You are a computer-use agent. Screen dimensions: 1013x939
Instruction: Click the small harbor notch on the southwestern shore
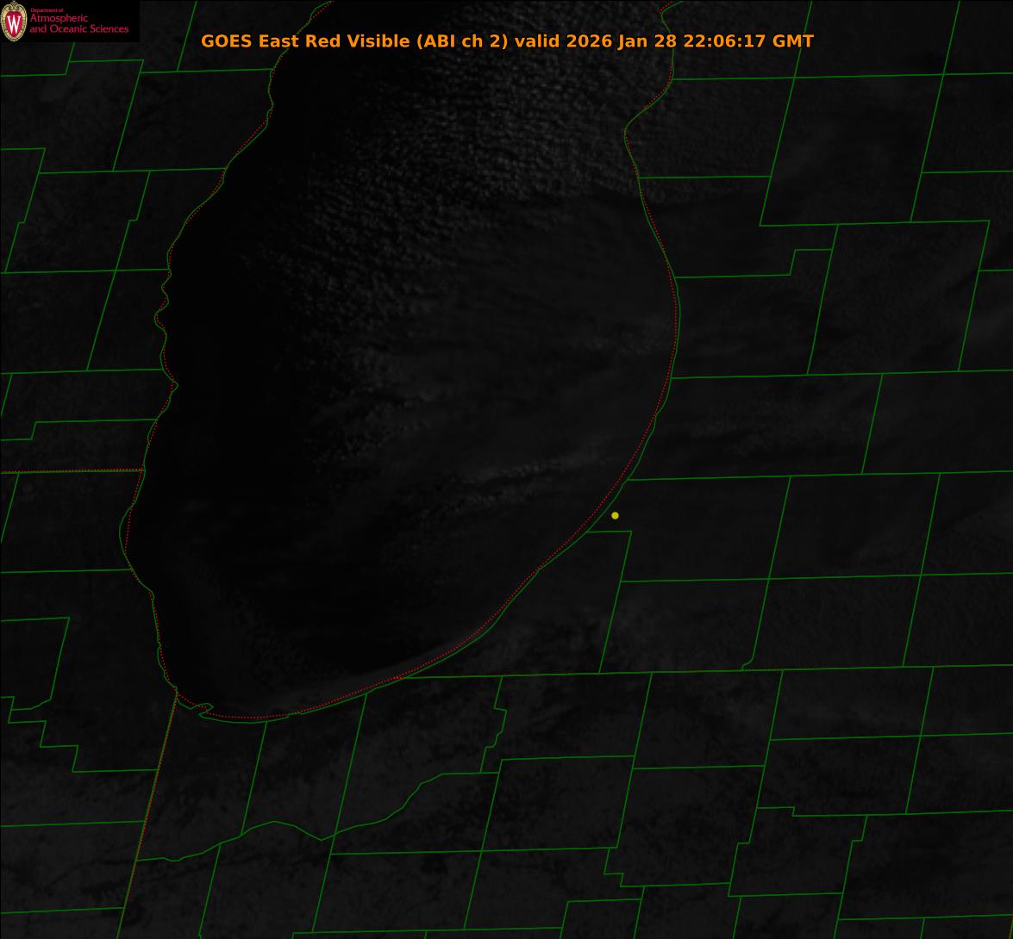[203, 709]
